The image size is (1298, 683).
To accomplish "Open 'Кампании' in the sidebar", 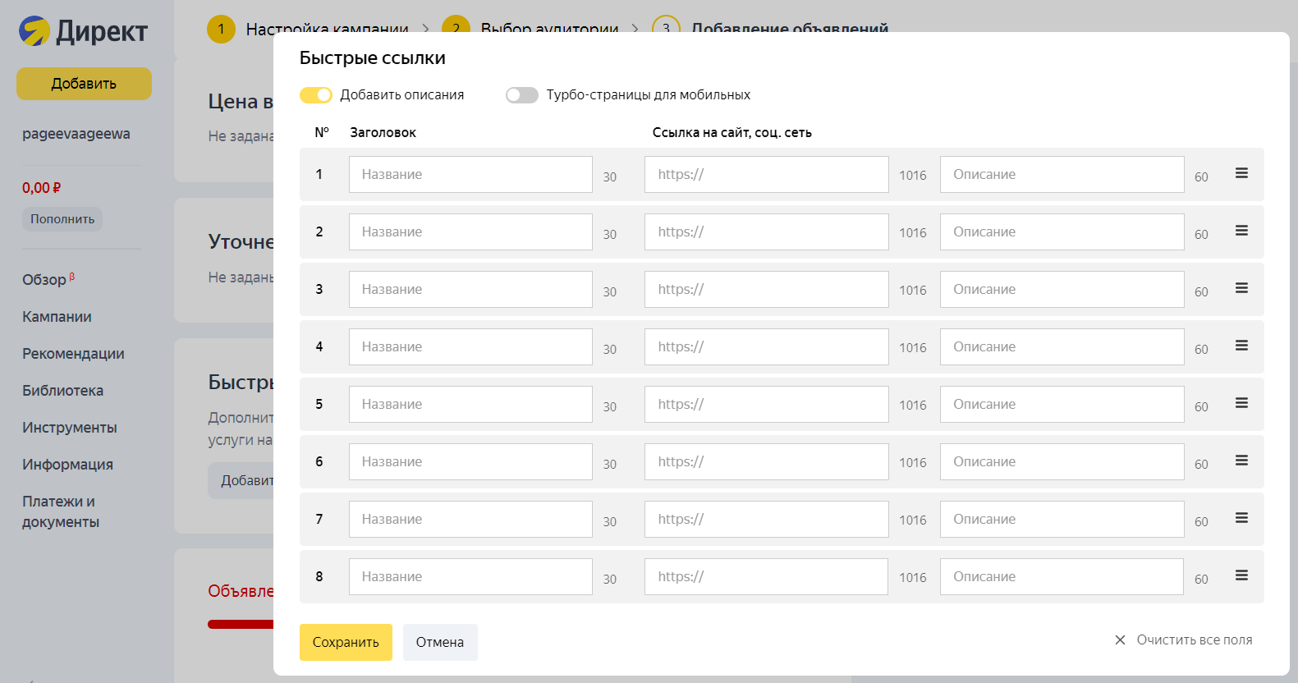I will coord(57,317).
